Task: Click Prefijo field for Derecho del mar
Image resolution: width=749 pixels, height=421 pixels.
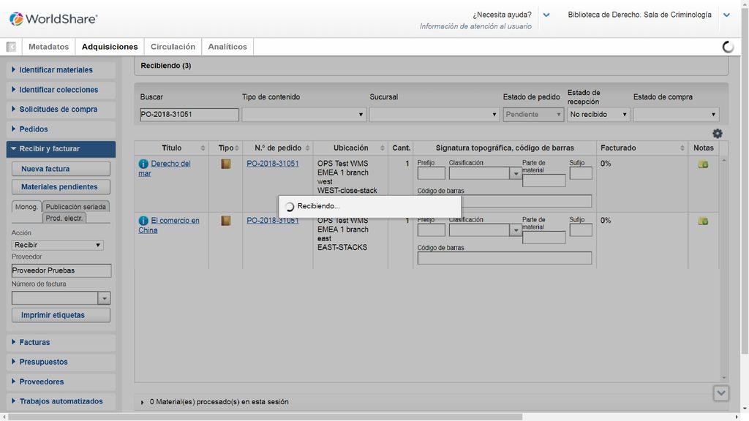Action: point(431,173)
